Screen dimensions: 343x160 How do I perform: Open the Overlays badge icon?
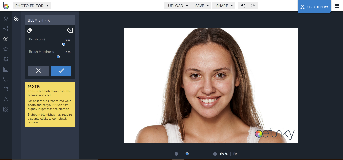click(x=6, y=89)
